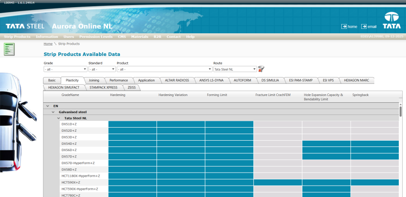Collapse the Galvanised steel group
Image resolution: width=406 pixels, height=197 pixels.
pos(53,112)
